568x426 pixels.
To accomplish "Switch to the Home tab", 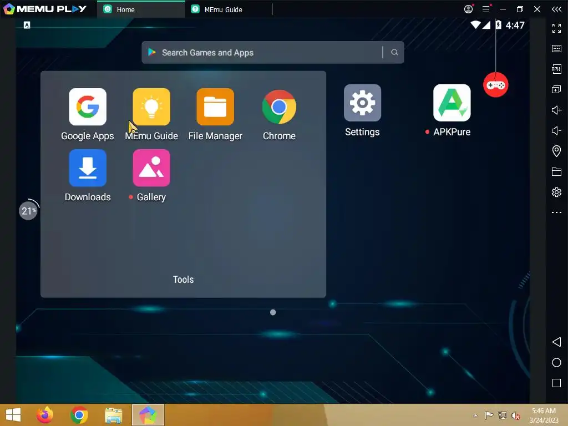I will [x=141, y=9].
